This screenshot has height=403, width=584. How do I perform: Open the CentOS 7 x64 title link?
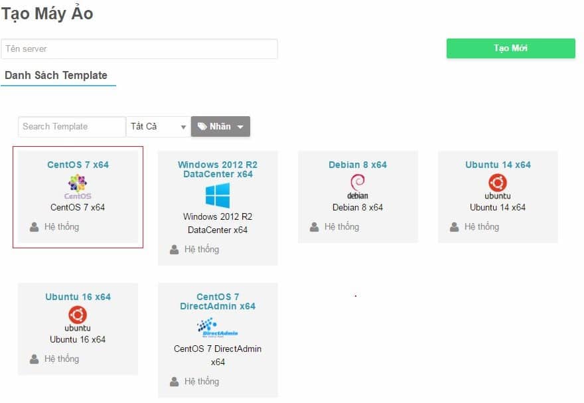click(x=77, y=165)
